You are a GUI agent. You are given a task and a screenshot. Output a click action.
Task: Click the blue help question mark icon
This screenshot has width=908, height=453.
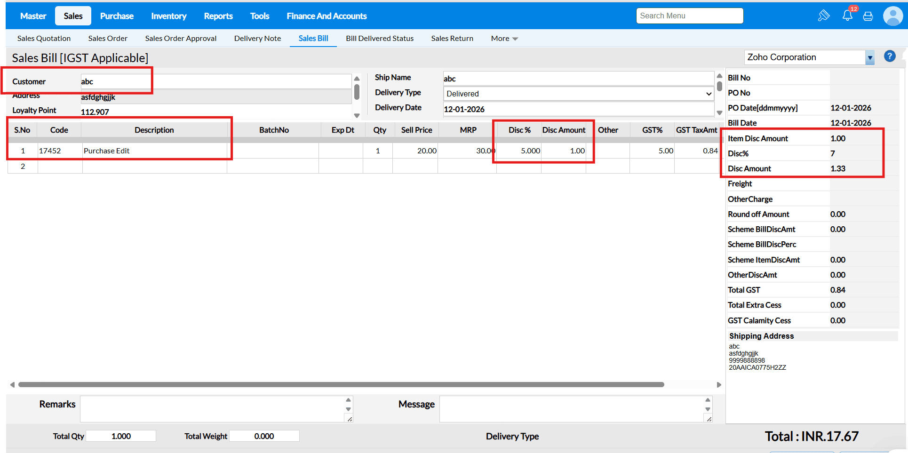(x=889, y=56)
